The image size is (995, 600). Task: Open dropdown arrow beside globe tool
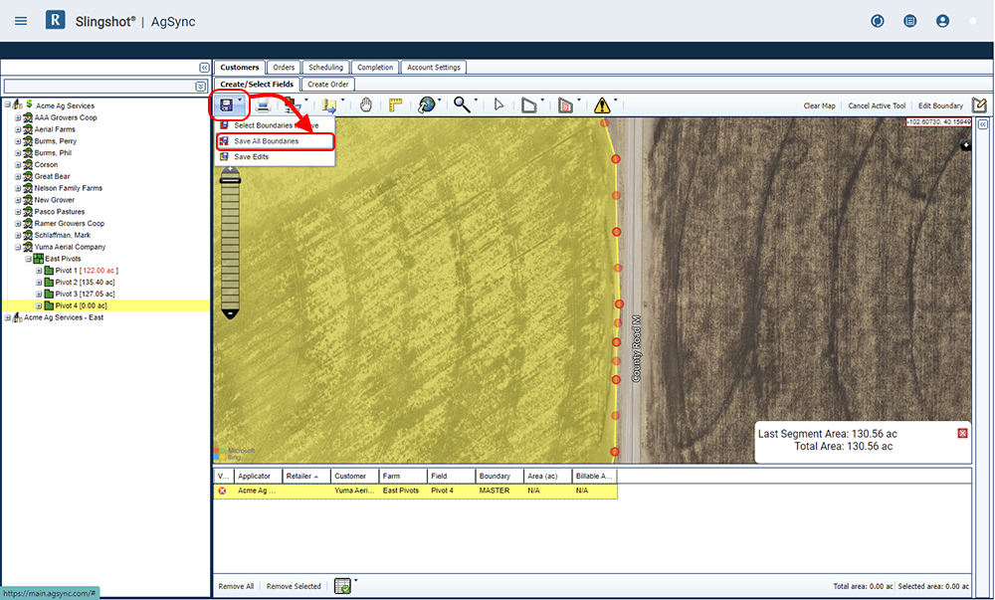pyautogui.click(x=439, y=100)
